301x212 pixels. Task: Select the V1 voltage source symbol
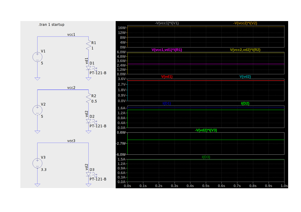click(37, 57)
